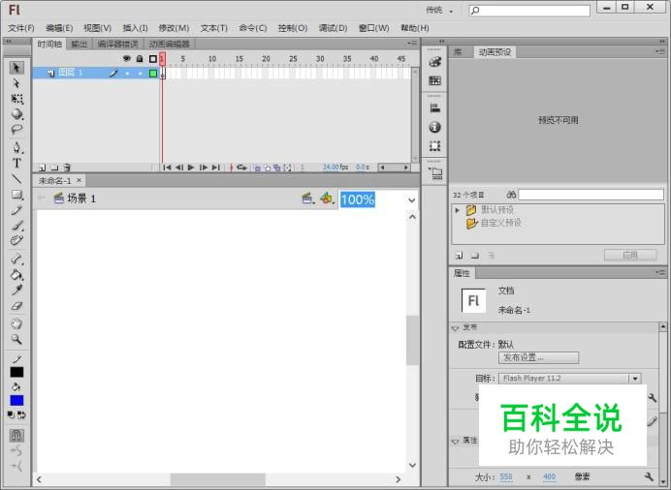
Task: Toggle visibility dot of 图层 1
Action: click(127, 74)
